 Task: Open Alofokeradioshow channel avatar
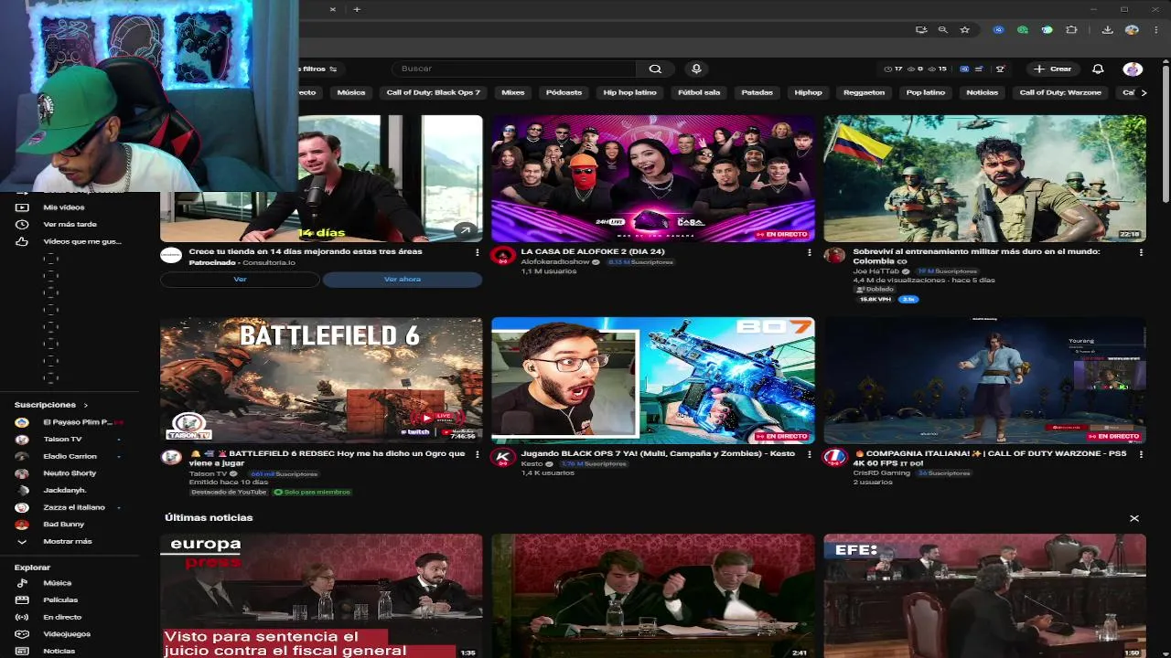(x=502, y=255)
